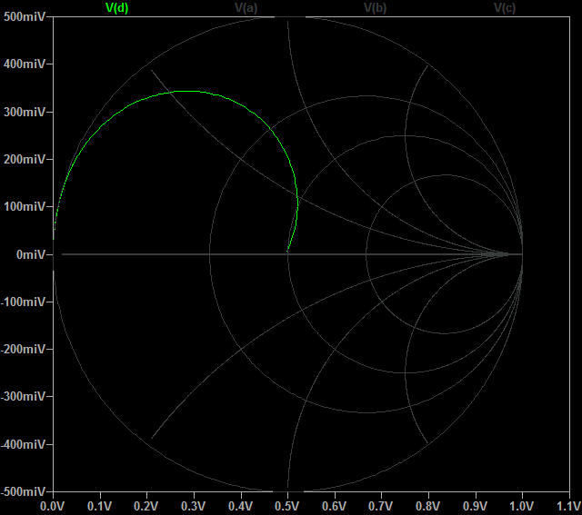Click the 0.0V horizontal axis label
Viewport: 582px width, 515px height.
(53, 506)
